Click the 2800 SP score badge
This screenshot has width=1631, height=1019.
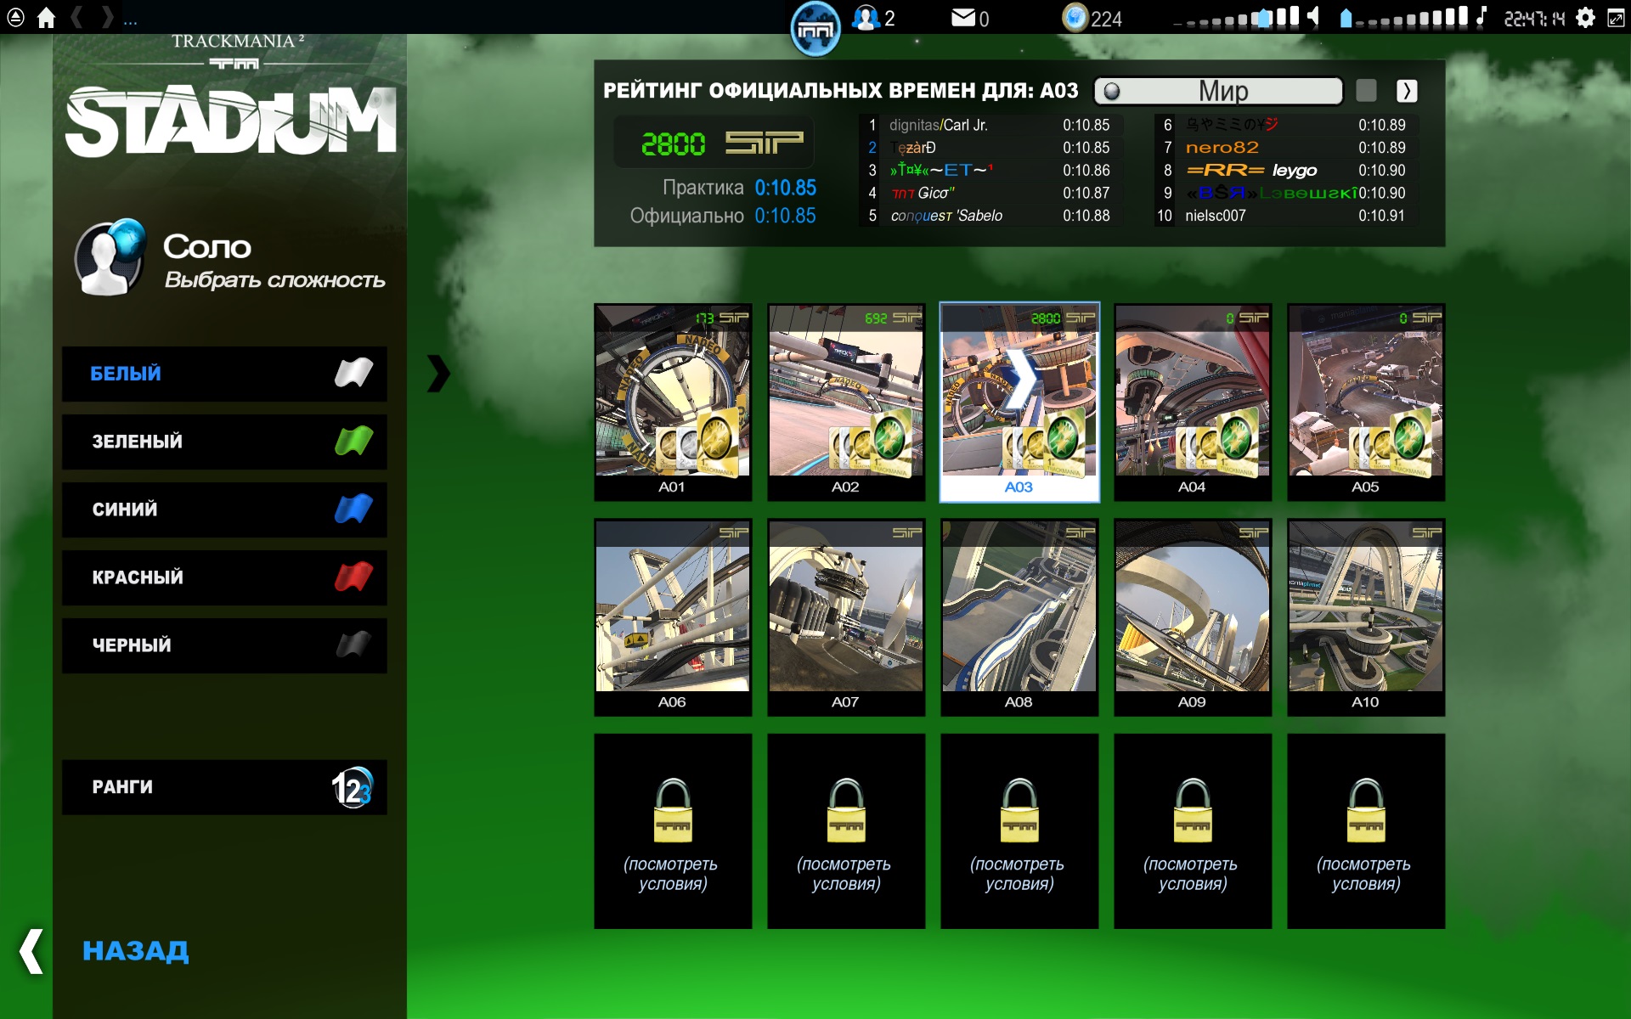(x=714, y=143)
